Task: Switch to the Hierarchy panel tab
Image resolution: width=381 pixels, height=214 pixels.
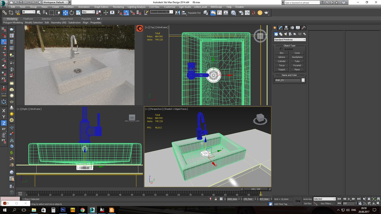Action: coord(286,28)
